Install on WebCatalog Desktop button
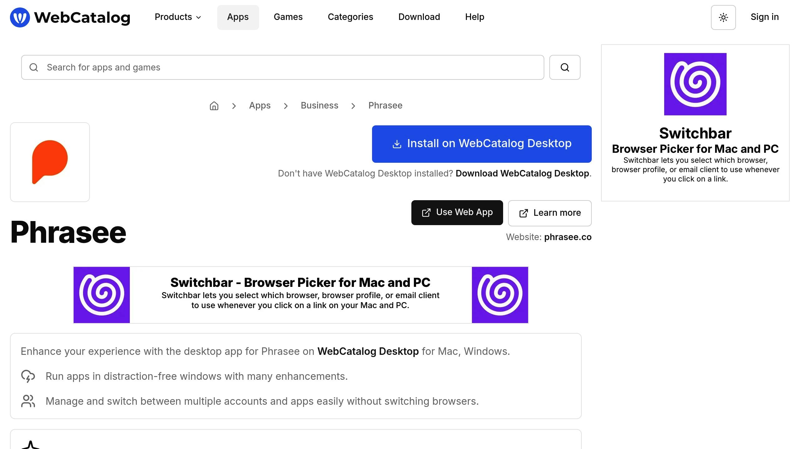 (x=482, y=144)
